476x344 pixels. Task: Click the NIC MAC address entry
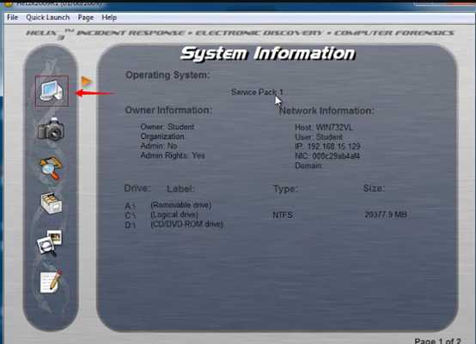pos(327,156)
